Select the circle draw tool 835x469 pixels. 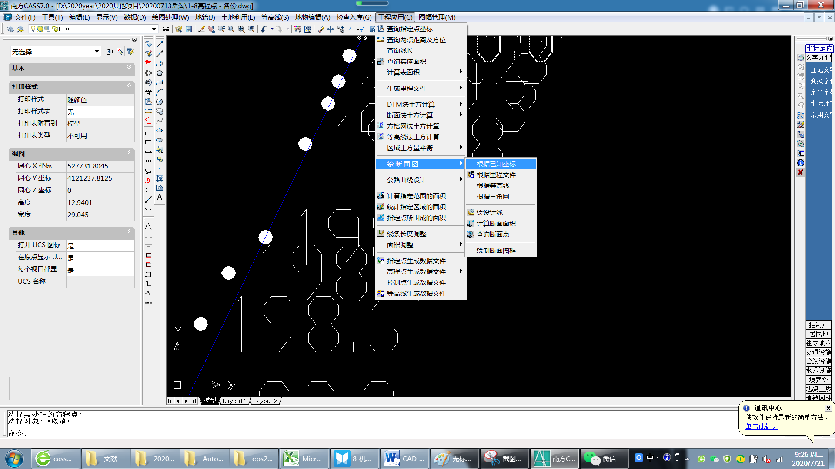pos(160,102)
